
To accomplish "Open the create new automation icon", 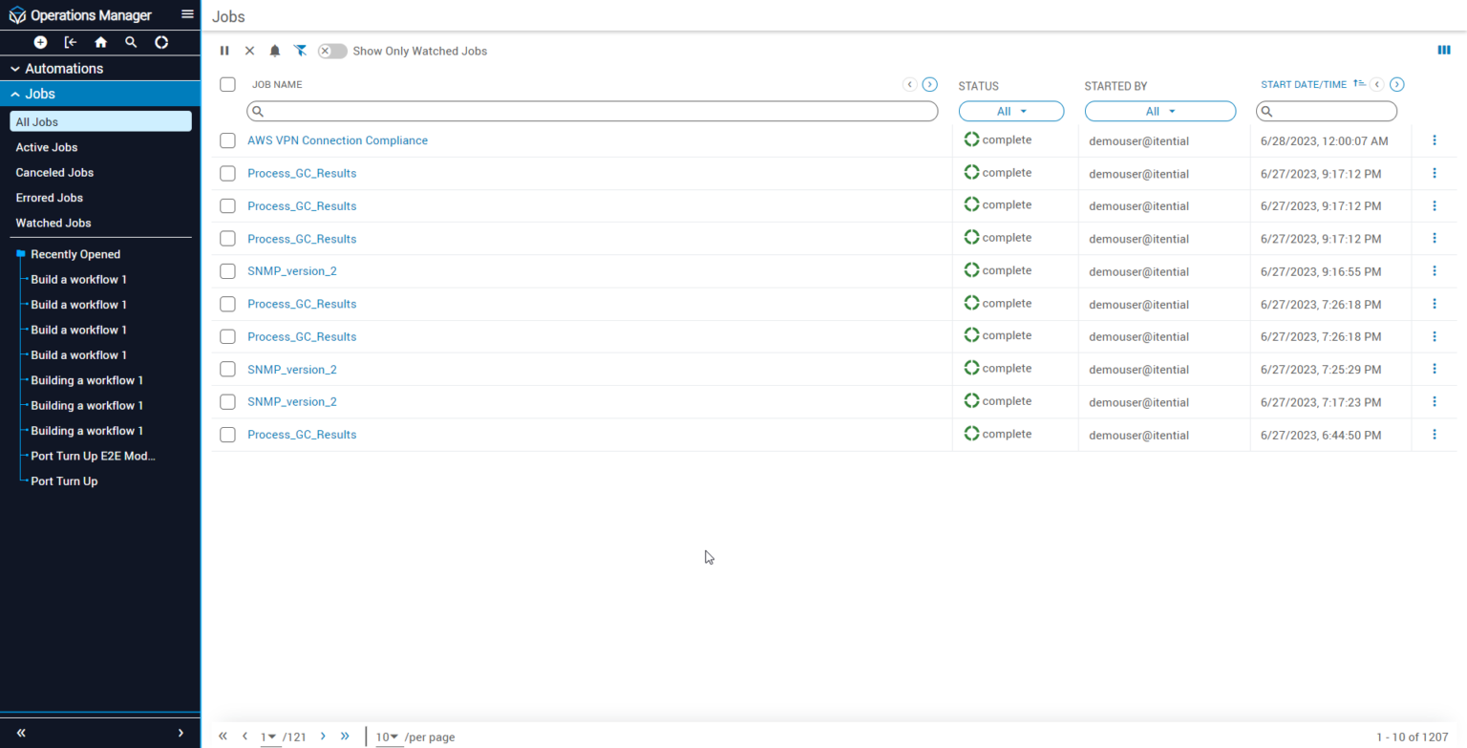I will 40,42.
